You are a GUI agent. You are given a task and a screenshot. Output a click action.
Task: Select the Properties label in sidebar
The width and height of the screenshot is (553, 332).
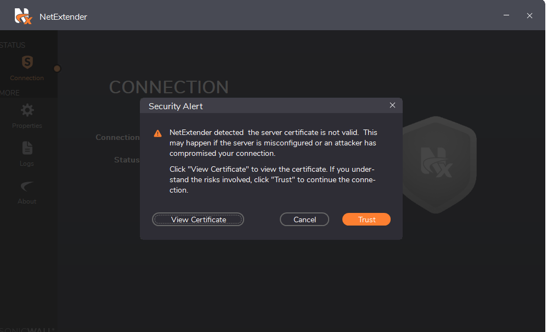point(27,126)
